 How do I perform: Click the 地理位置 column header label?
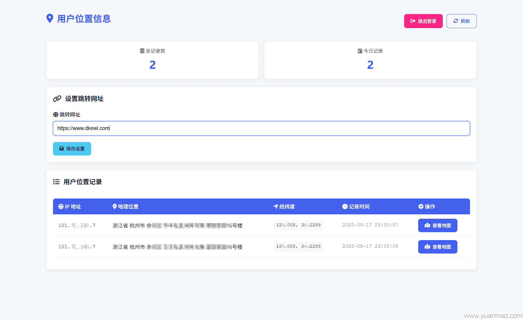[x=128, y=206]
